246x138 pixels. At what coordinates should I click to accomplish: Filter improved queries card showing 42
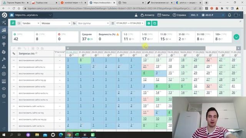(23, 37)
